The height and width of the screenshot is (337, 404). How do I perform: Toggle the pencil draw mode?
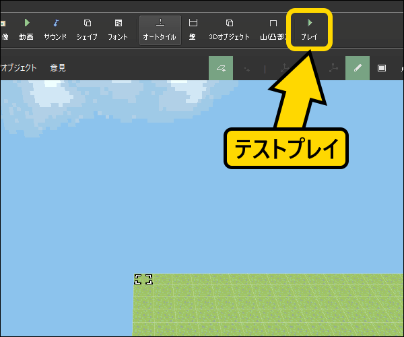[x=358, y=68]
